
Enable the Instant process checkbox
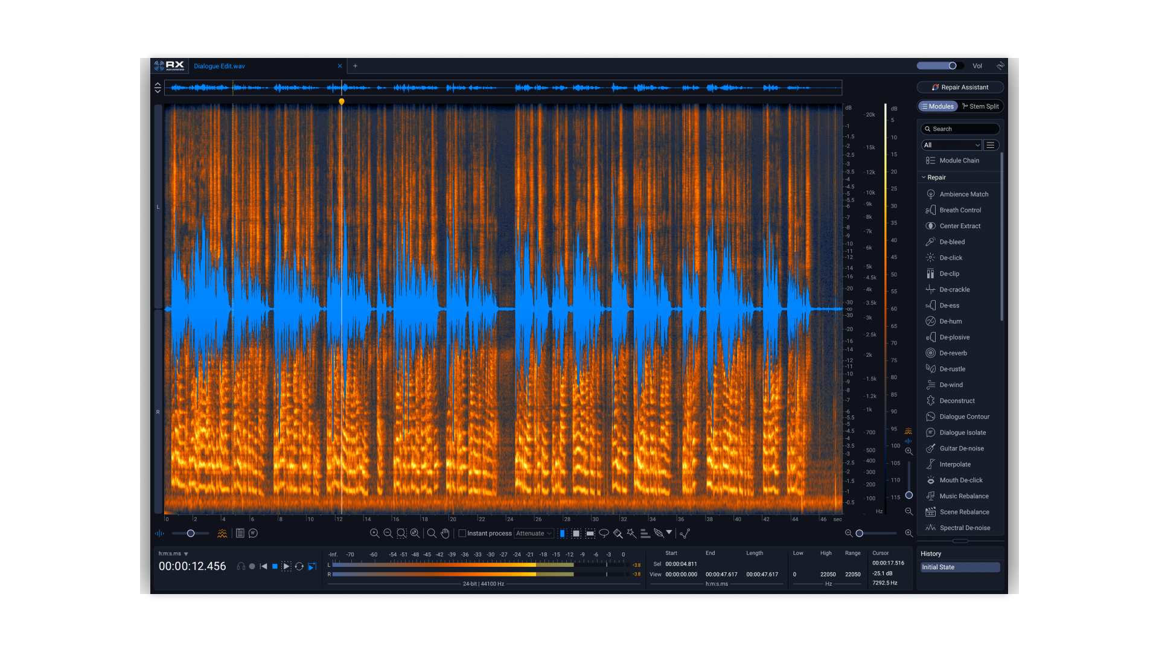click(462, 533)
